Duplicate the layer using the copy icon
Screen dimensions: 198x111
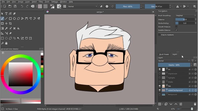(x=166, y=104)
